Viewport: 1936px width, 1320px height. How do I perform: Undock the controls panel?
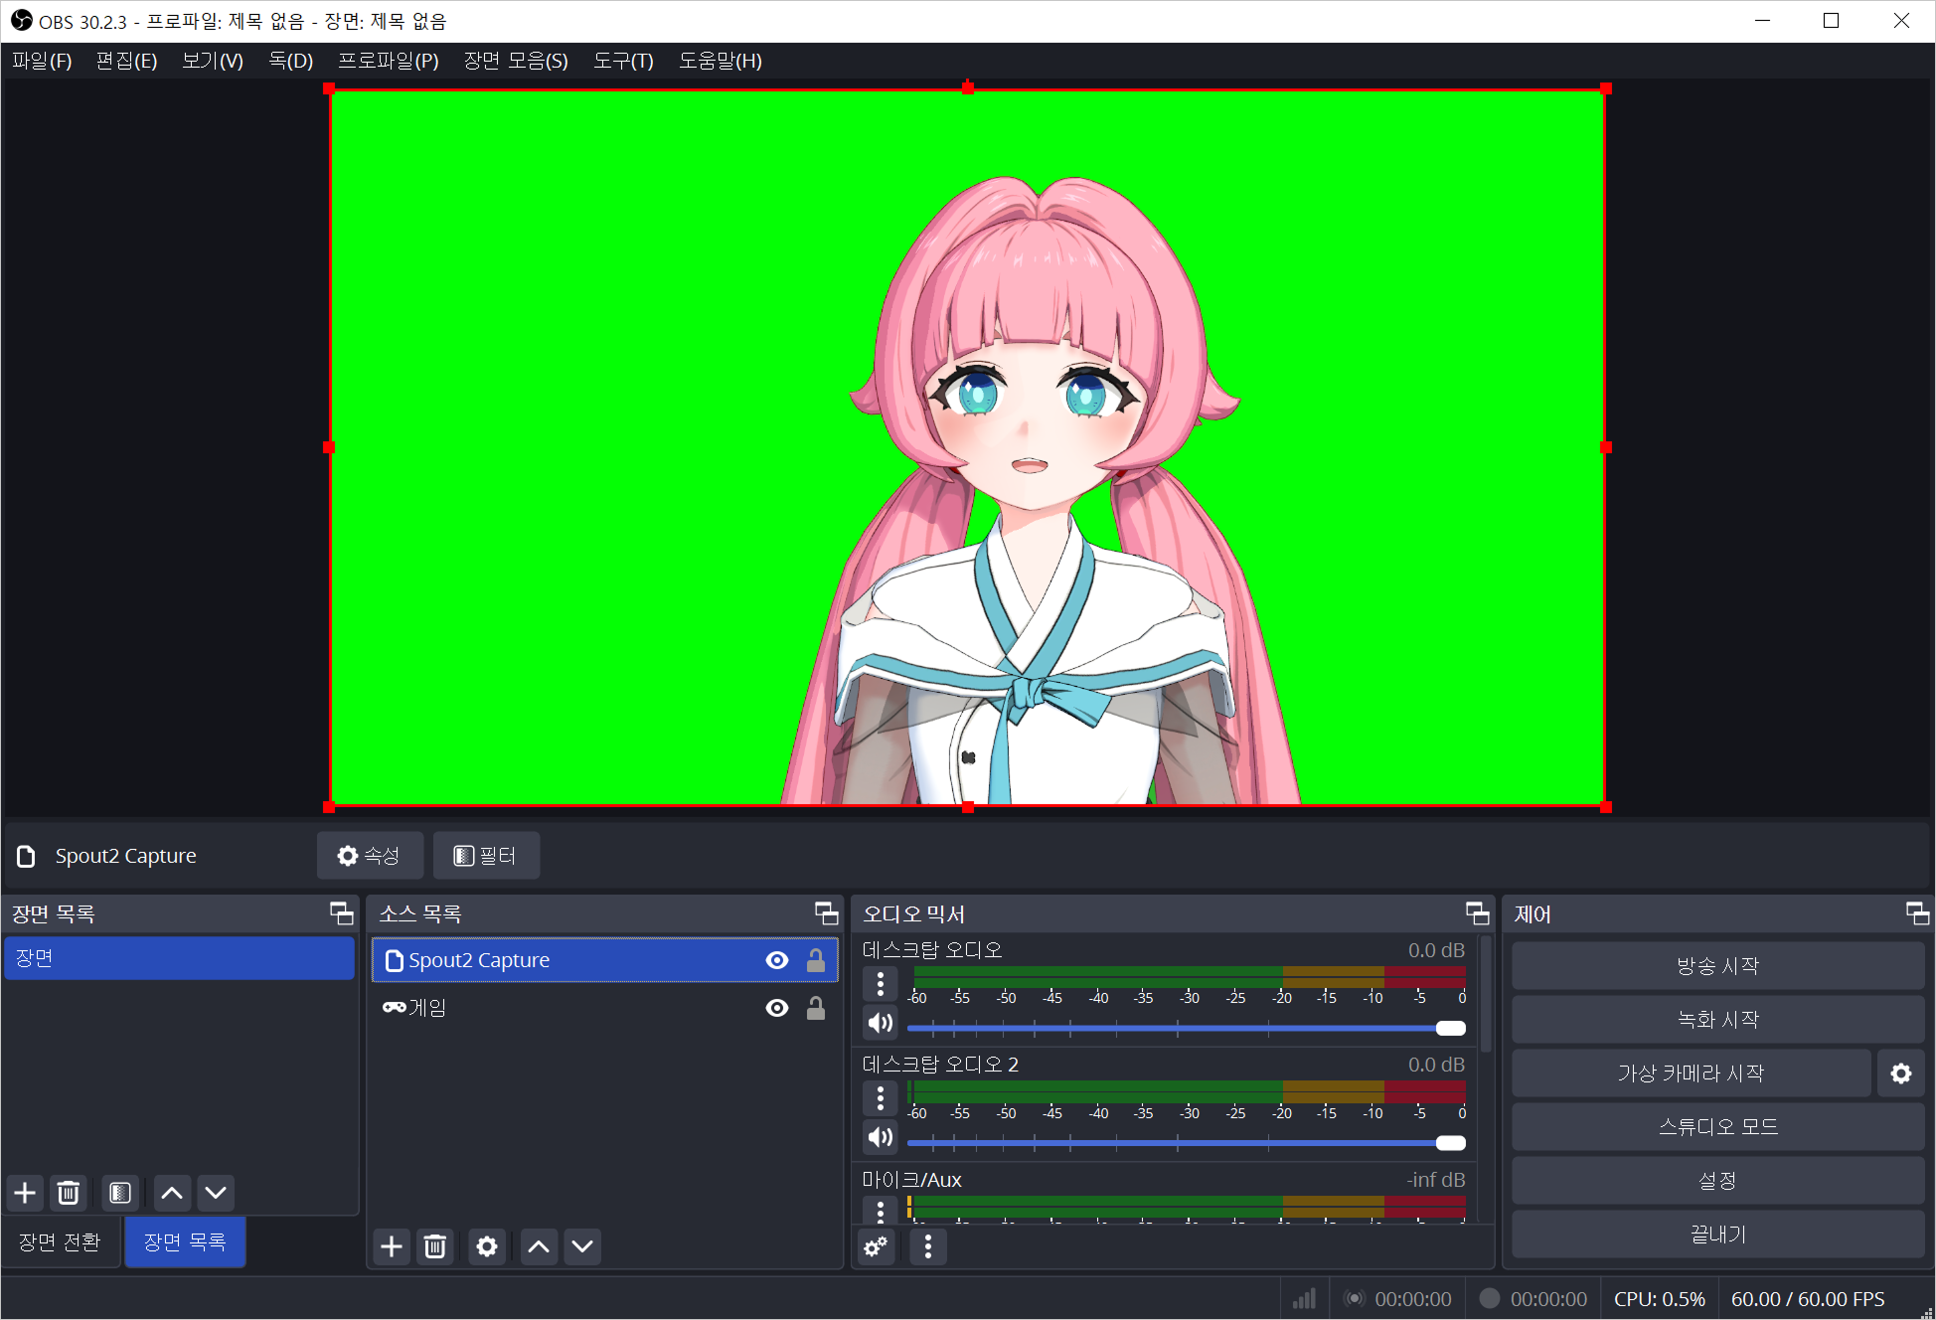pos(1917,913)
